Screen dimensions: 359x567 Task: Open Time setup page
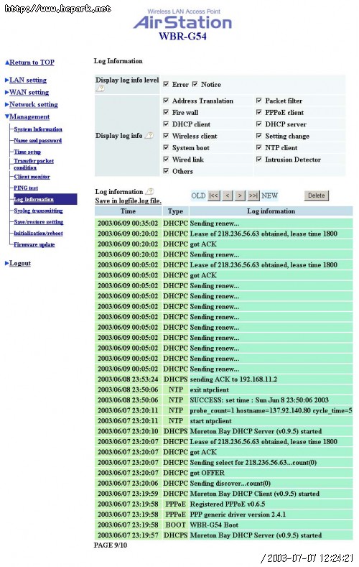(x=27, y=152)
